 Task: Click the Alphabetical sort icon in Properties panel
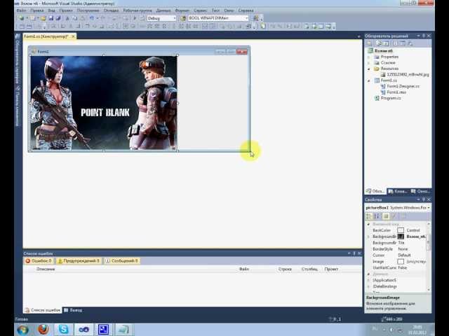[377, 216]
